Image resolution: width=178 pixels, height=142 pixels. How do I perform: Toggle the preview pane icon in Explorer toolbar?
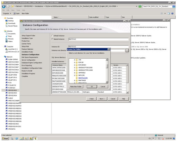[169, 13]
